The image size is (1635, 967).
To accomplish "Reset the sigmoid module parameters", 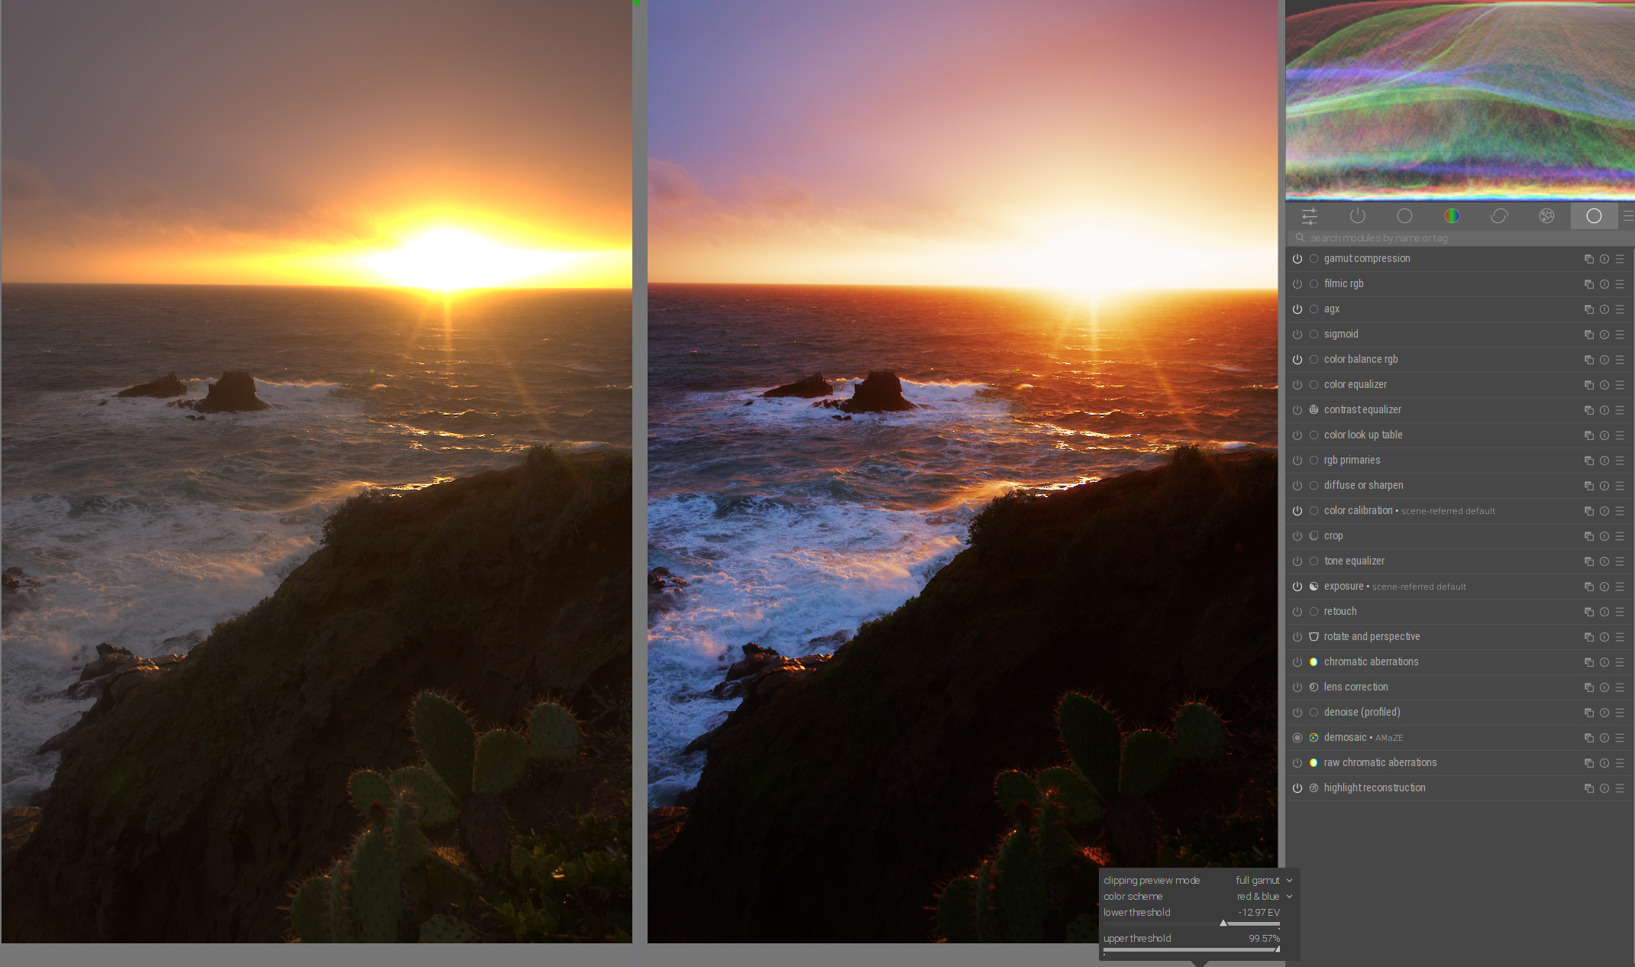I will pos(1604,335).
